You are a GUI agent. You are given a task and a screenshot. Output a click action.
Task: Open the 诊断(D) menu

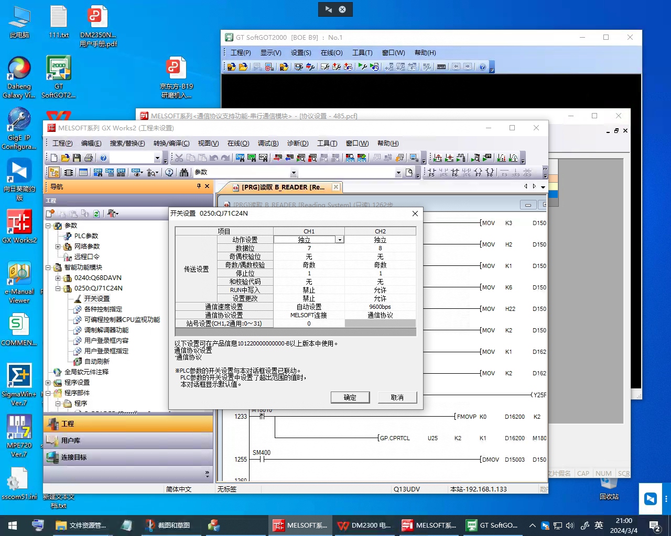(297, 143)
